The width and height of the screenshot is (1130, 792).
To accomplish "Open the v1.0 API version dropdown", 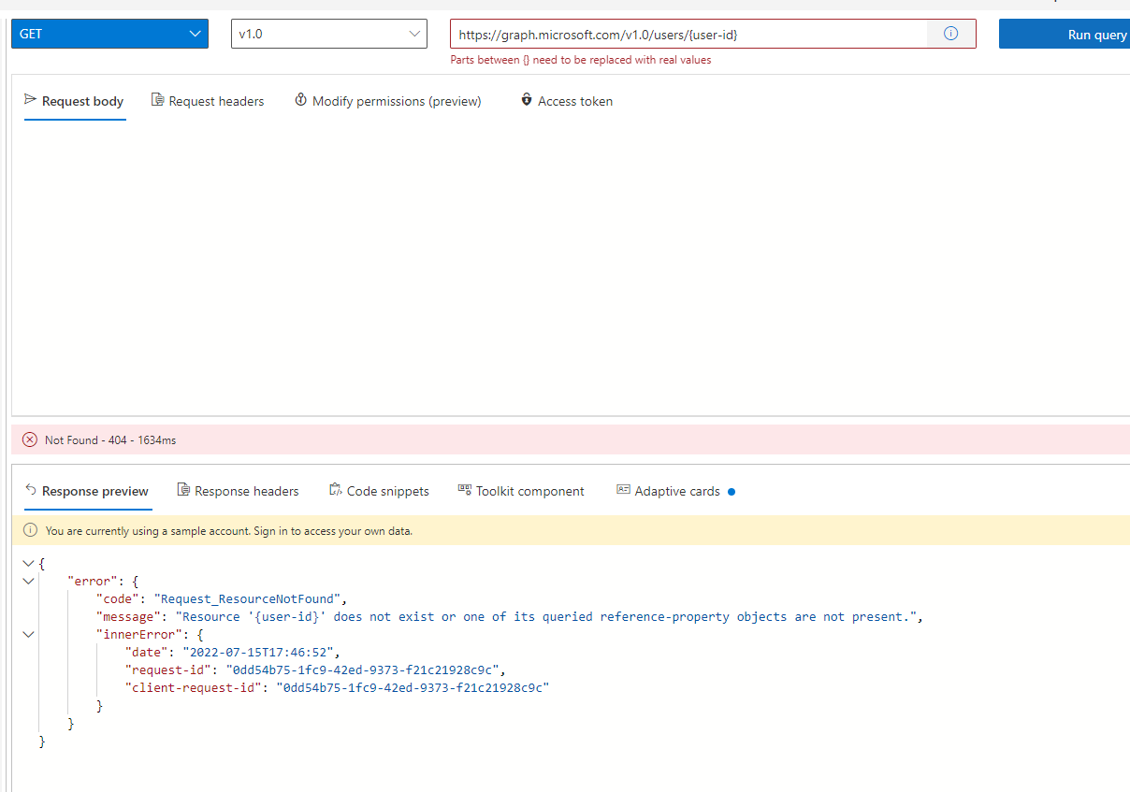I will point(329,34).
